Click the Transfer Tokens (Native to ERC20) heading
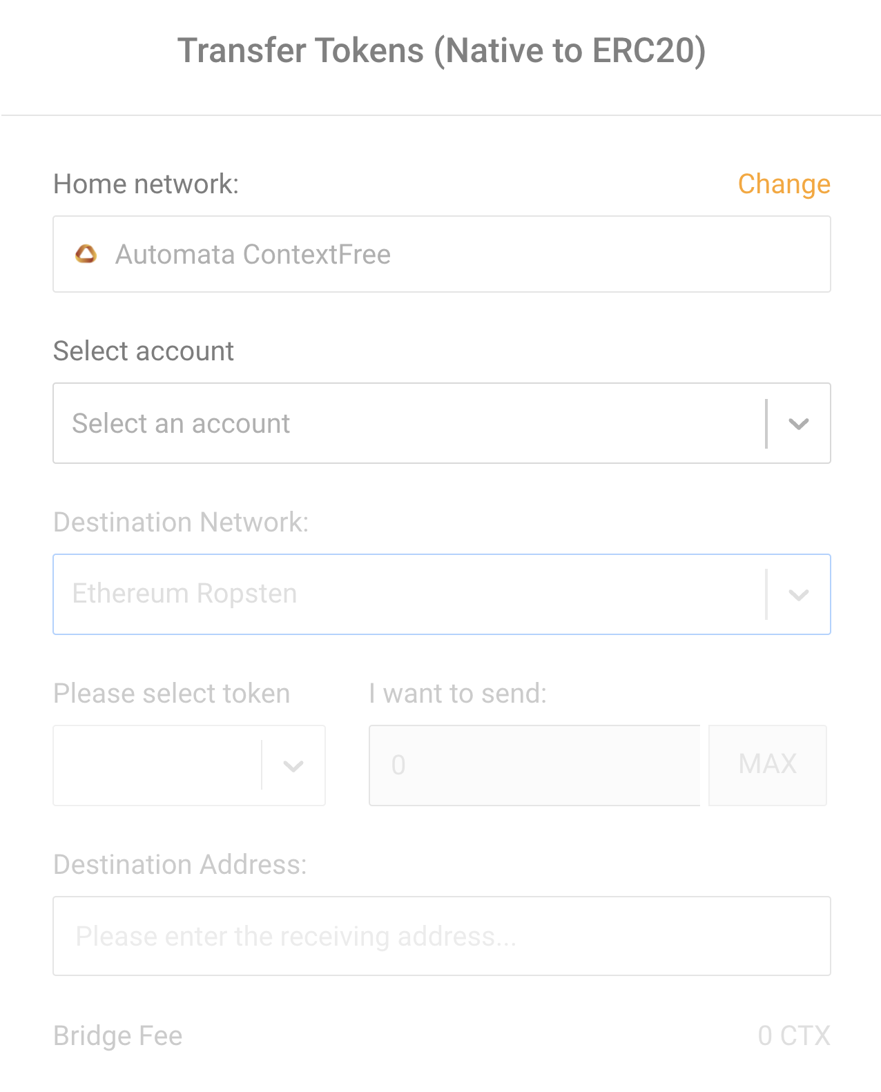Screen dimensions: 881x1092 coord(442,50)
